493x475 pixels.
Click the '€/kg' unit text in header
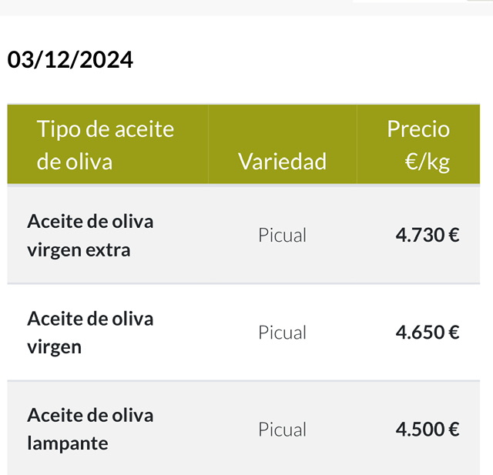point(428,162)
